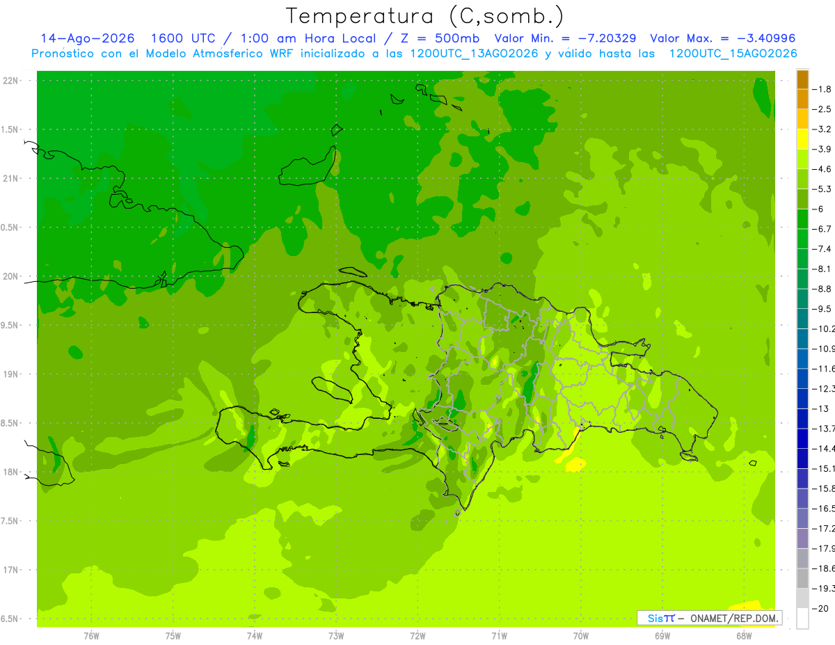835x645 pixels.
Task: Click the "73W" longitude label
Action: [336, 635]
